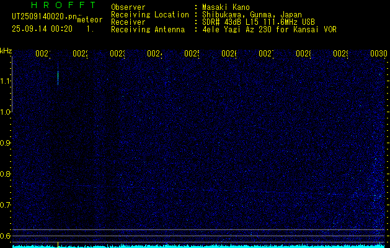Click the 'meteor' label

pyautogui.click(x=90, y=20)
